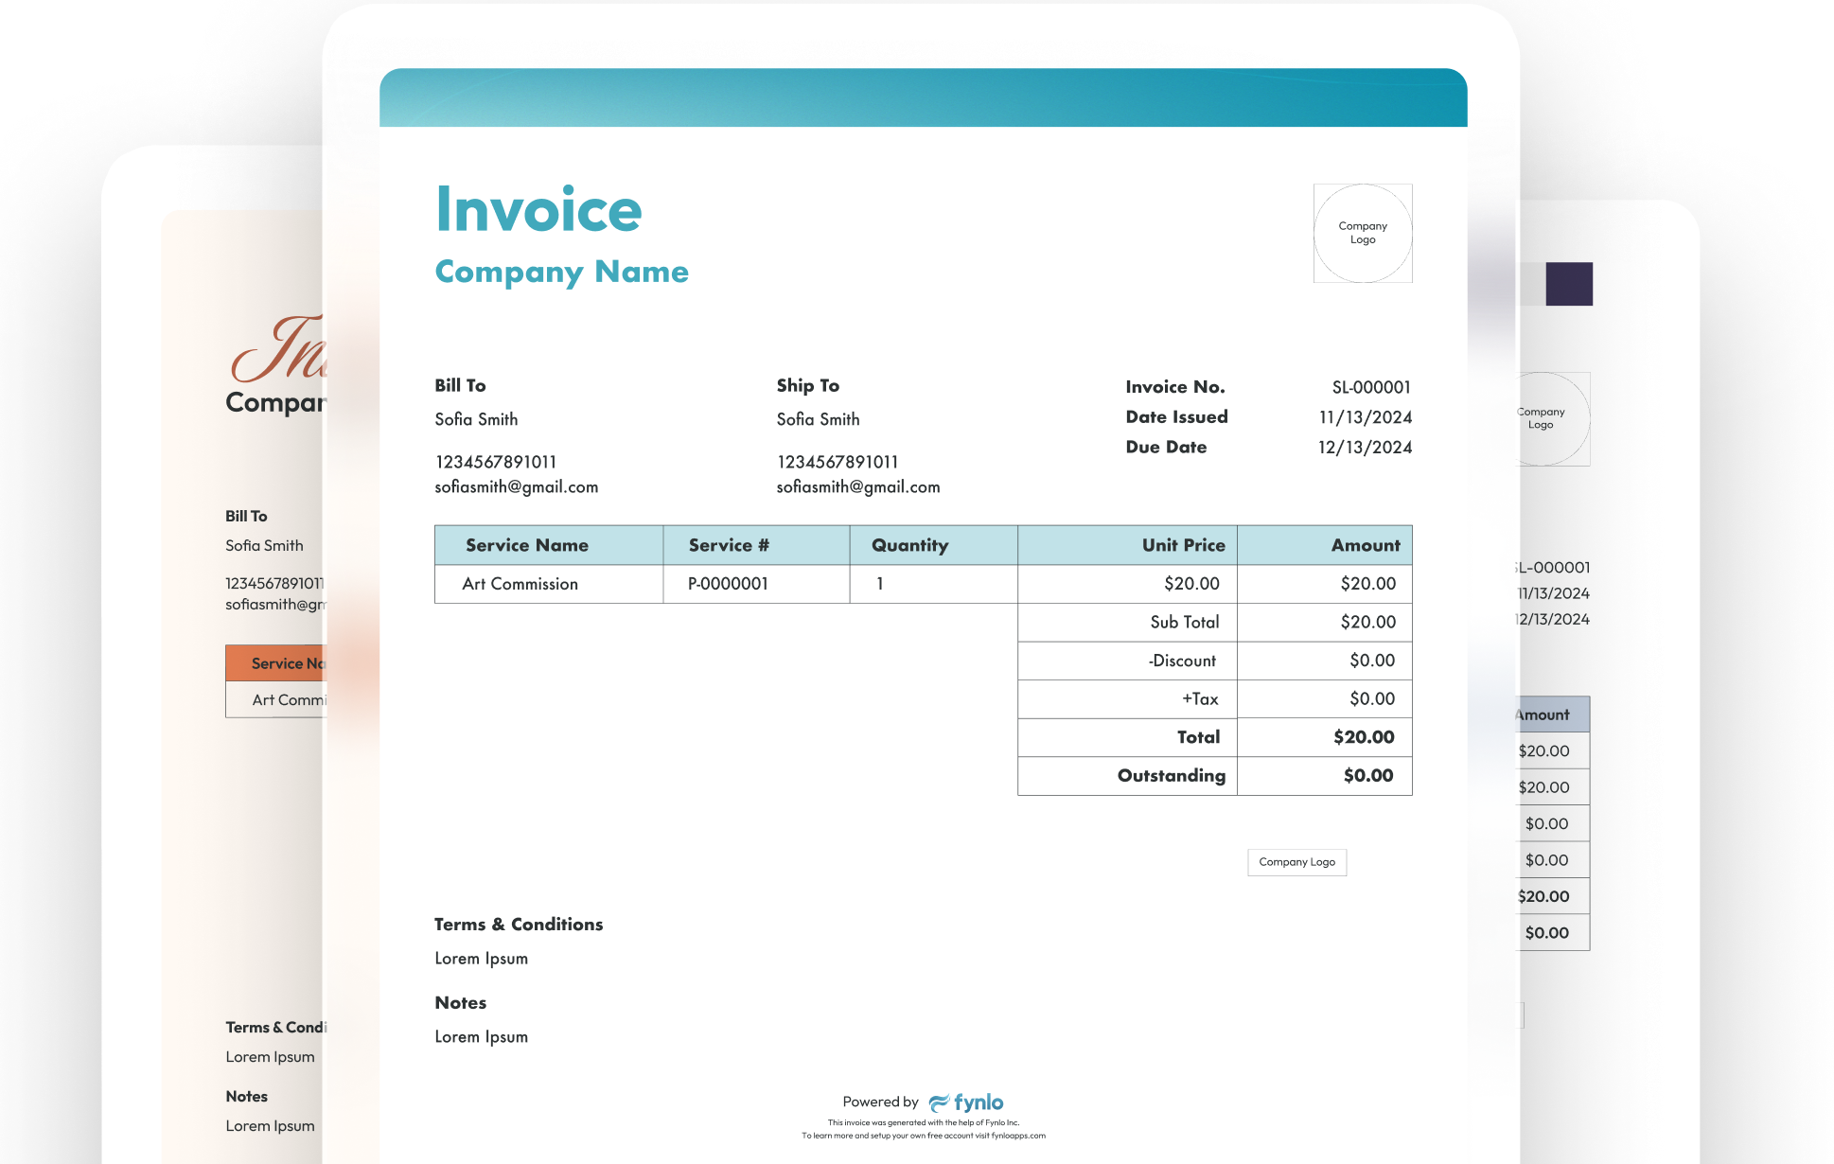Click the Quantity column header
1834x1164 pixels.
(x=909, y=545)
